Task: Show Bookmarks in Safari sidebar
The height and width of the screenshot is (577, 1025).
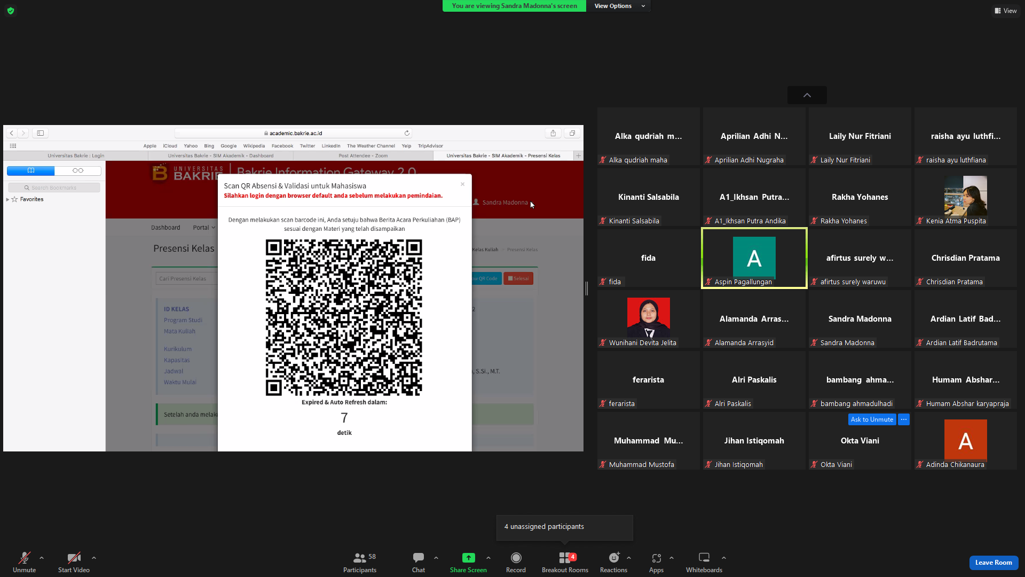Action: pos(30,170)
